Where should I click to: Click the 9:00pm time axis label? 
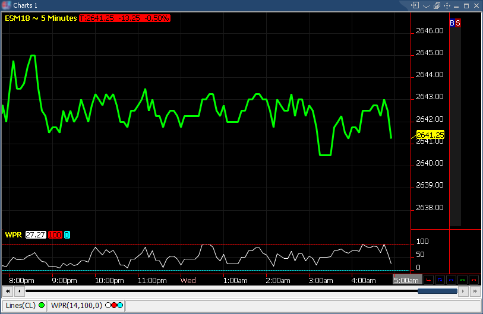64,280
